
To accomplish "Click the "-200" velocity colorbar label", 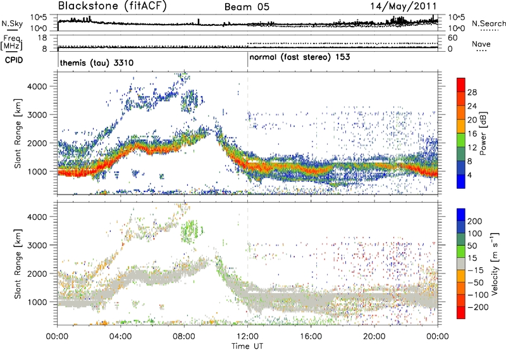I will click(478, 307).
